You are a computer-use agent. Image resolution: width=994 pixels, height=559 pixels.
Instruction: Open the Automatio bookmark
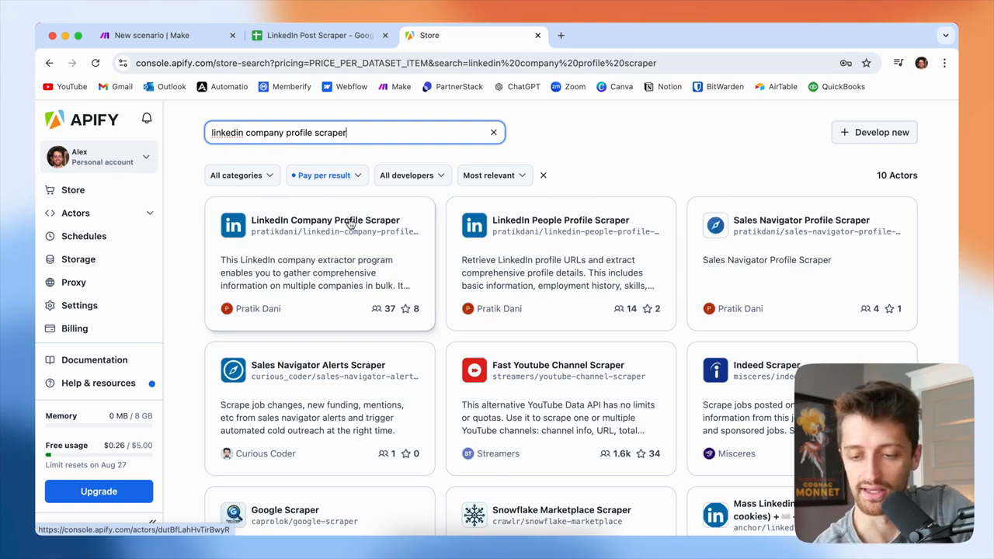tap(222, 87)
